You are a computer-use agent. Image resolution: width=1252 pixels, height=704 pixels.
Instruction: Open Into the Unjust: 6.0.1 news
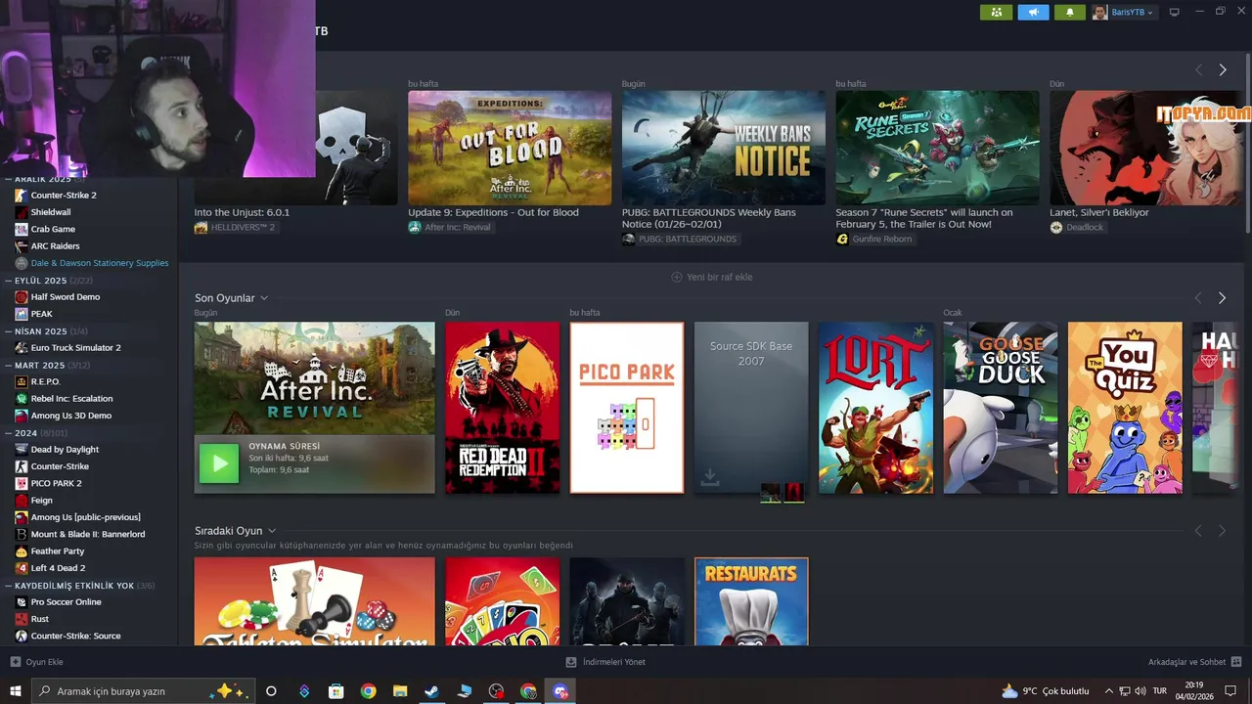click(242, 212)
